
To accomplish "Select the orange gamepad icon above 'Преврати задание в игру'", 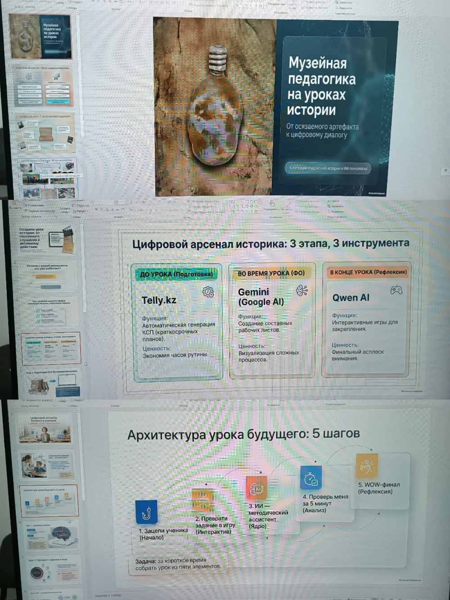I will (x=202, y=501).
